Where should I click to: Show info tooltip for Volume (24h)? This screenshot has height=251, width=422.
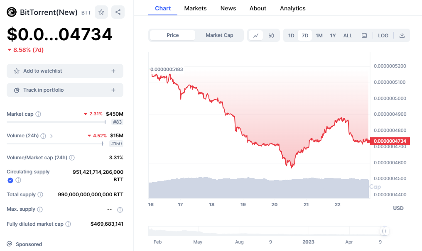coord(43,136)
